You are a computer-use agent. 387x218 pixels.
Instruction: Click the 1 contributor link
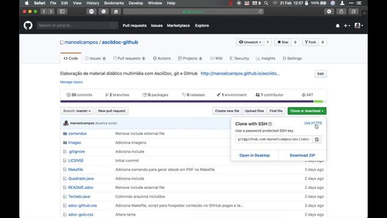pos(269,95)
